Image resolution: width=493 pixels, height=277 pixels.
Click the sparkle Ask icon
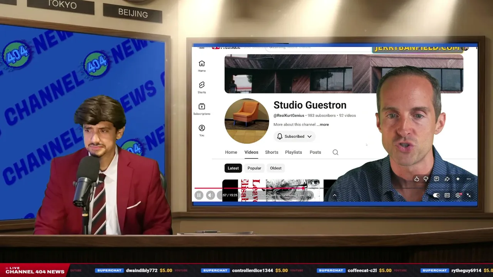tap(458, 179)
